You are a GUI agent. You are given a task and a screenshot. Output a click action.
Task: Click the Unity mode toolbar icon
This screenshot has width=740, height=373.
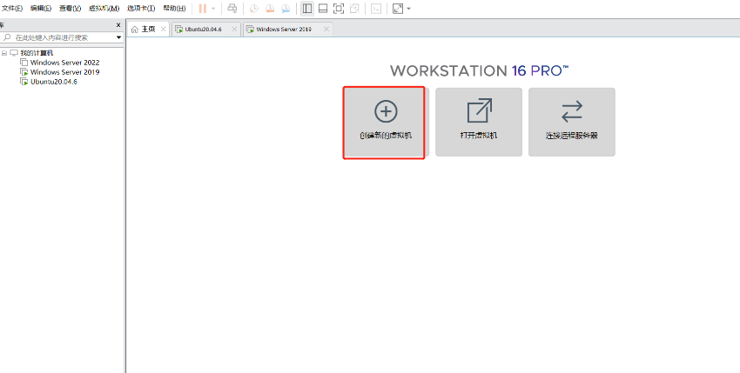354,9
